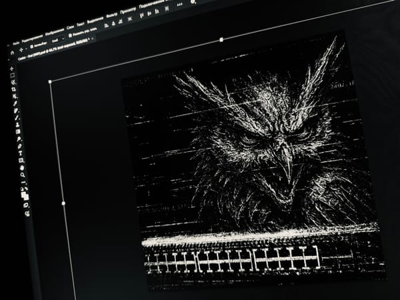Screen dimensions: 400x300
Task: Click the Home icon in options bar
Action: [12, 53]
